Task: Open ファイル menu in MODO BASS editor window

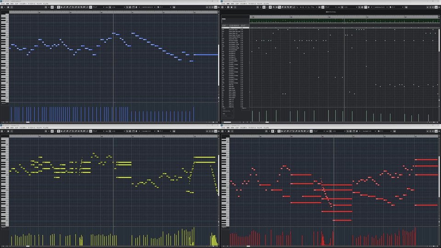Action: (x=3, y=4)
